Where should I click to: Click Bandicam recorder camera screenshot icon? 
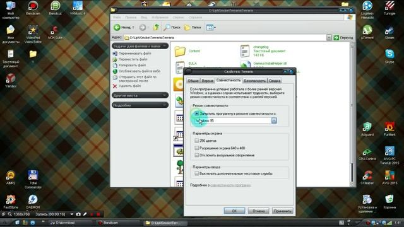pyautogui.click(x=78, y=214)
